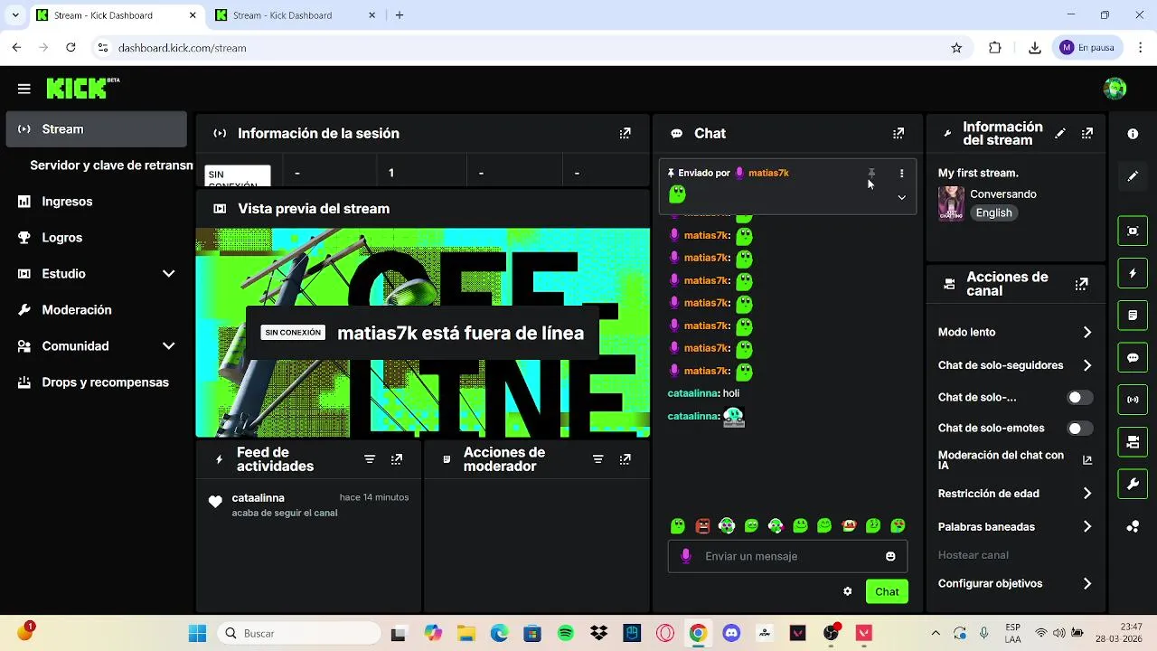Open Palabras baneadas settings
1157x651 pixels.
[1015, 526]
